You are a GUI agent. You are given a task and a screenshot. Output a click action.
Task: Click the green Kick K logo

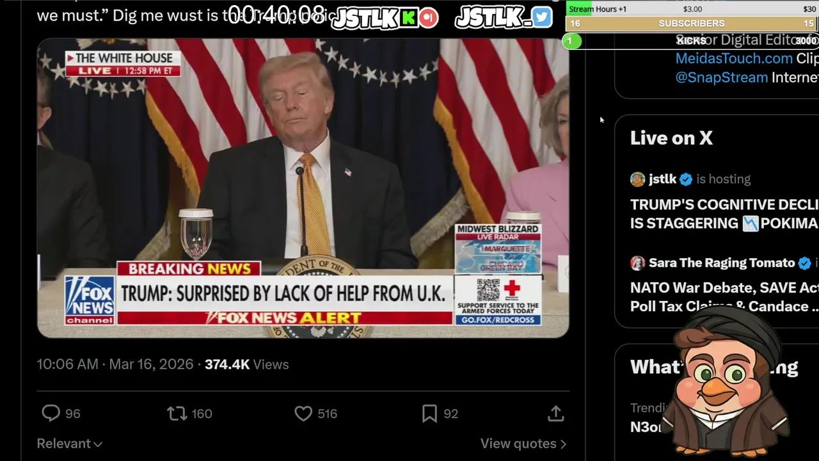408,18
